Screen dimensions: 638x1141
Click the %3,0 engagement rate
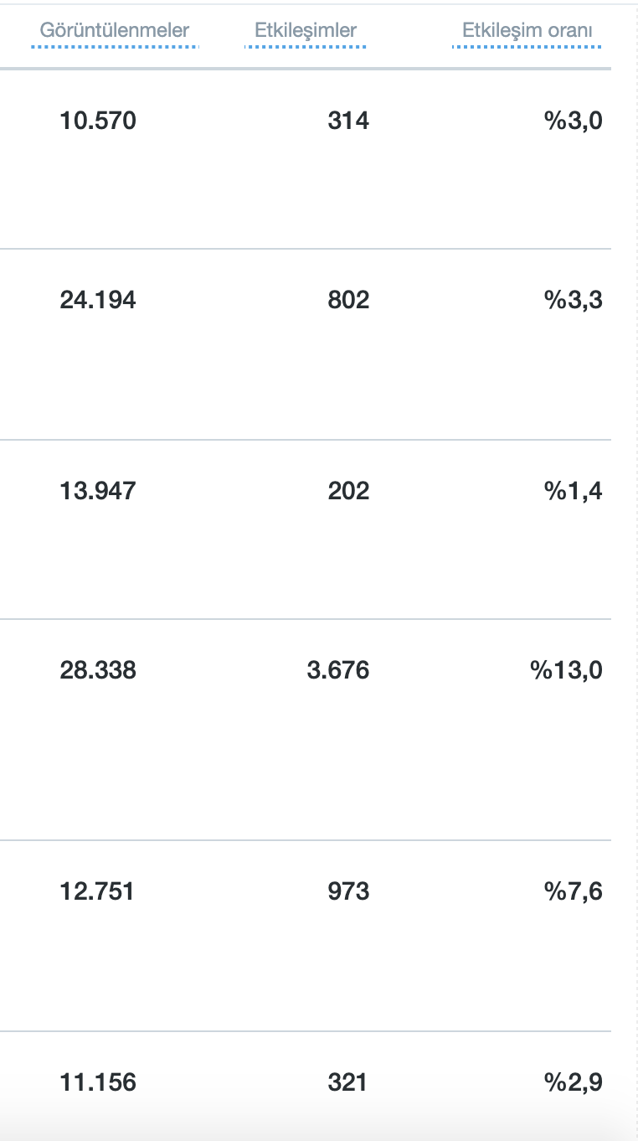[x=573, y=121]
